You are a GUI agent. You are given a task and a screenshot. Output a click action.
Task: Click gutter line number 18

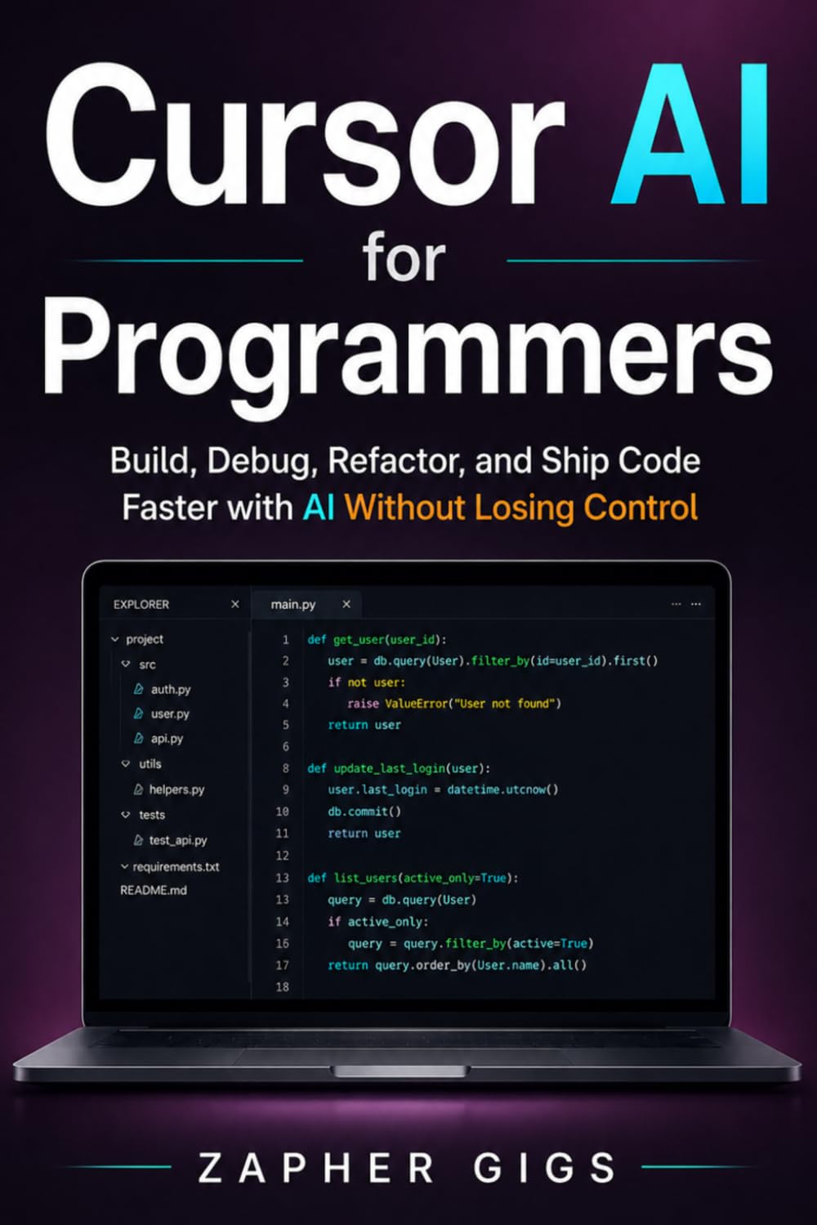tap(283, 987)
